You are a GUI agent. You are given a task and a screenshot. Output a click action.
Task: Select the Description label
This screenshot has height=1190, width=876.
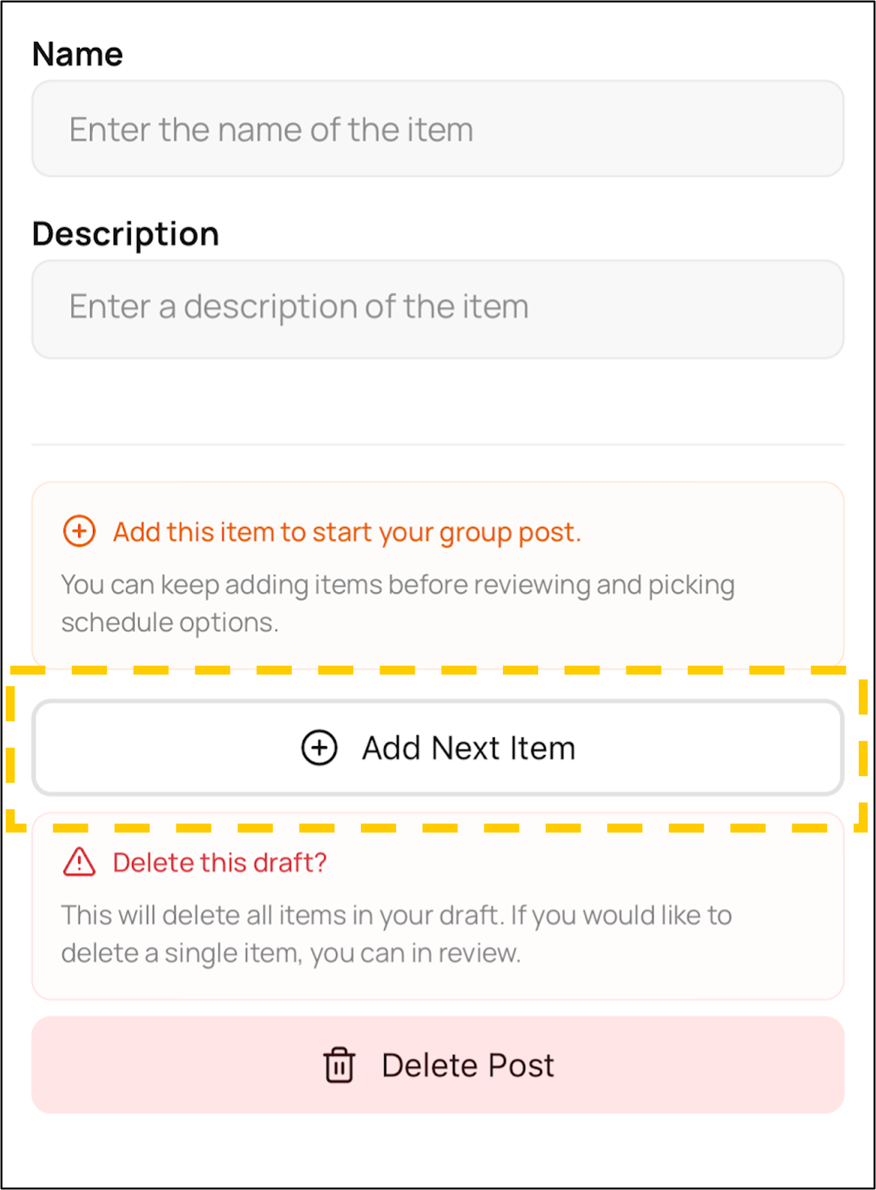(x=126, y=233)
